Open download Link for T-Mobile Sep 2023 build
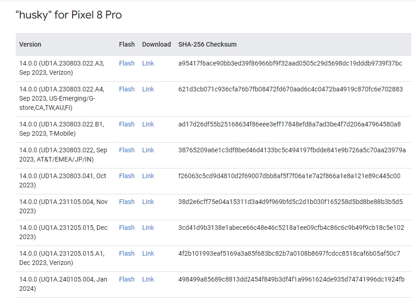This screenshot has height=300, width=416. [148, 124]
